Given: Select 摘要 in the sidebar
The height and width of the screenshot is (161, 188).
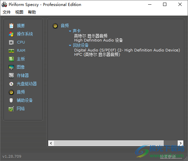Looking at the screenshot, I should coord(21,26).
